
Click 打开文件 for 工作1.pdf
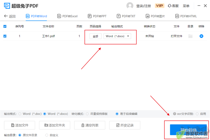(x=176, y=36)
